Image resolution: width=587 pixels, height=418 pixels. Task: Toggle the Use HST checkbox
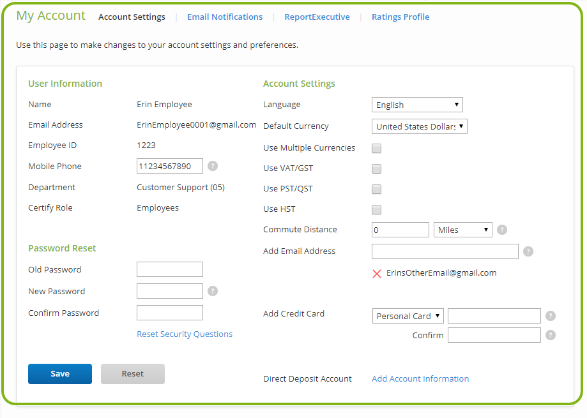[x=376, y=209]
